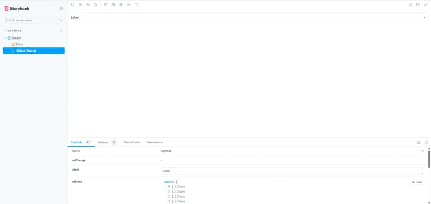Switch to the Controls tab
Image resolution: width=431 pixels, height=204 pixels.
[x=81, y=142]
